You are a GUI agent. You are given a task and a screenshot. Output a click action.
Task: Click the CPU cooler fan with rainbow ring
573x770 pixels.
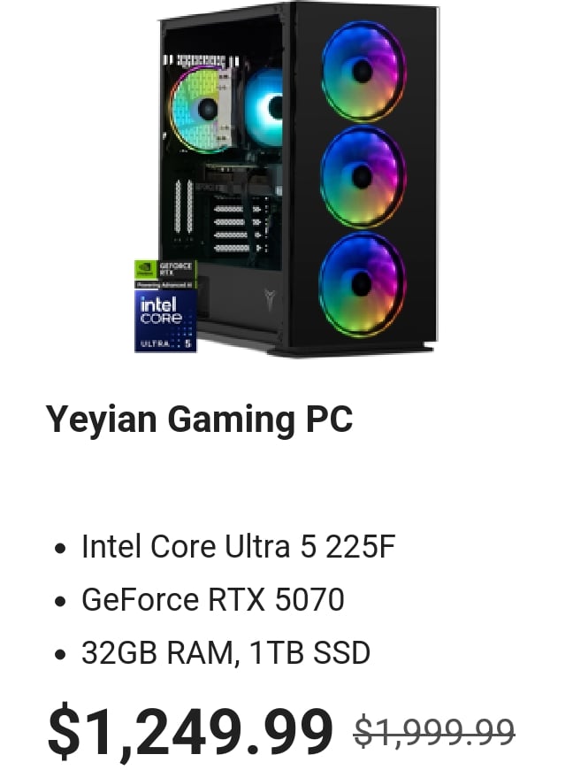click(x=200, y=109)
